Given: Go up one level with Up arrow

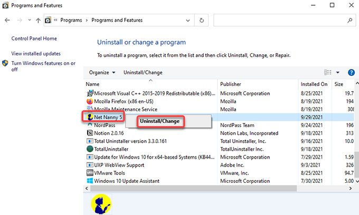Looking at the screenshot, I should pos(38,21).
